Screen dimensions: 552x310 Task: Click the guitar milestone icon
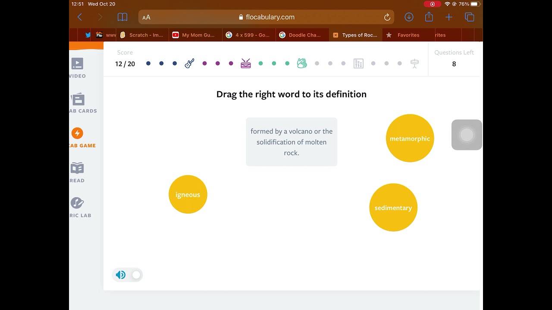click(x=189, y=63)
